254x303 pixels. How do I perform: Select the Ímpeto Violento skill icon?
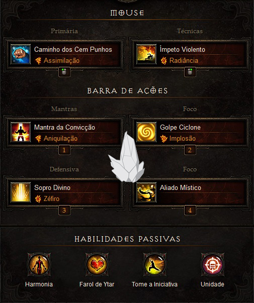click(x=146, y=54)
